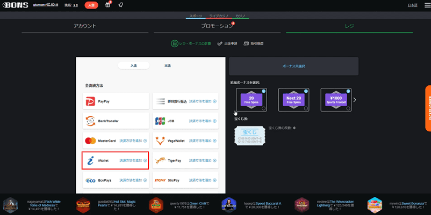
Task: Click the EcoPayz logo icon
Action: 90,181
